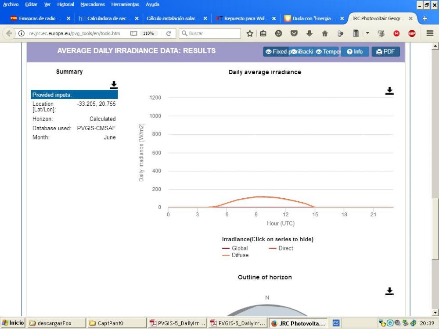Screen dimensions: 439x329
Task: Click the -33.205, 20.755 location value
Action: [96, 104]
